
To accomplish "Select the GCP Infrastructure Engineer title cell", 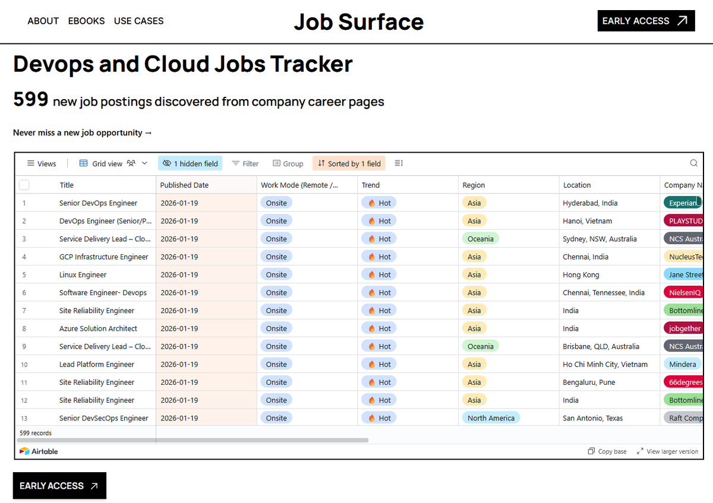I will (x=104, y=257).
